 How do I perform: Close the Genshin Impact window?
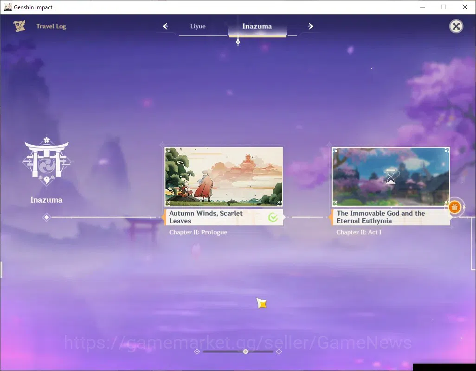[465, 7]
